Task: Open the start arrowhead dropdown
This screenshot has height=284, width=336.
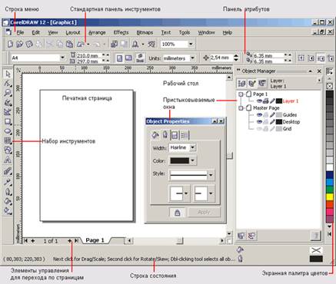Action: coord(186,193)
